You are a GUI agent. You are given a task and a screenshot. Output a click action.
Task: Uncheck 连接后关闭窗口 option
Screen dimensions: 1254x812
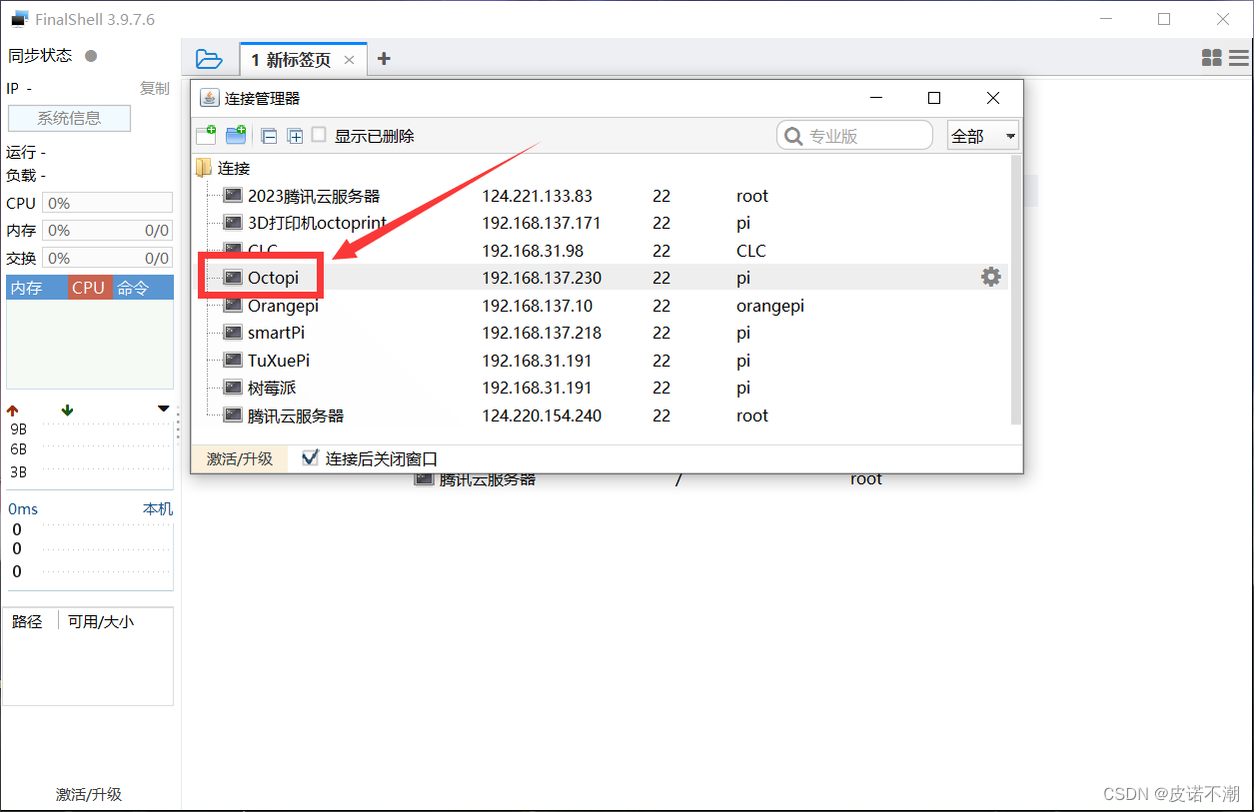[310, 458]
